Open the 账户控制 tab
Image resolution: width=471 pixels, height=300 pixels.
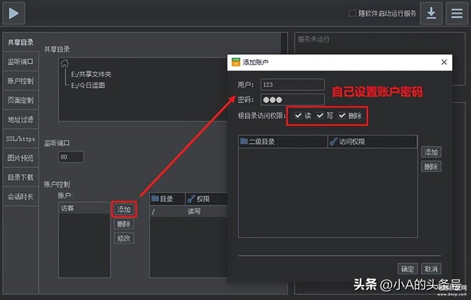point(20,81)
